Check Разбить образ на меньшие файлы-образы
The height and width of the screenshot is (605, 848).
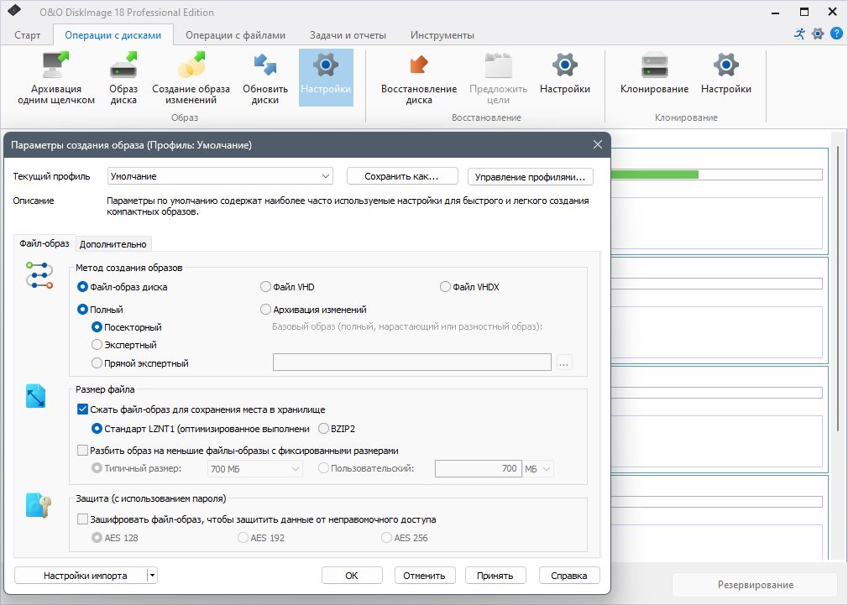pyautogui.click(x=83, y=450)
